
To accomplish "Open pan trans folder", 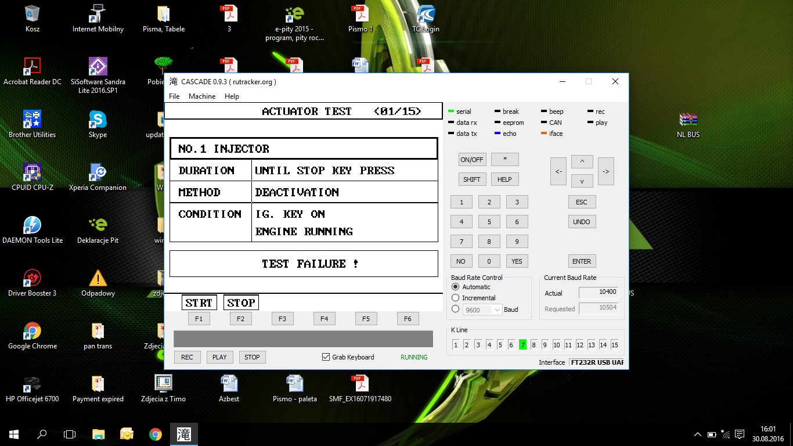I will click(x=98, y=336).
